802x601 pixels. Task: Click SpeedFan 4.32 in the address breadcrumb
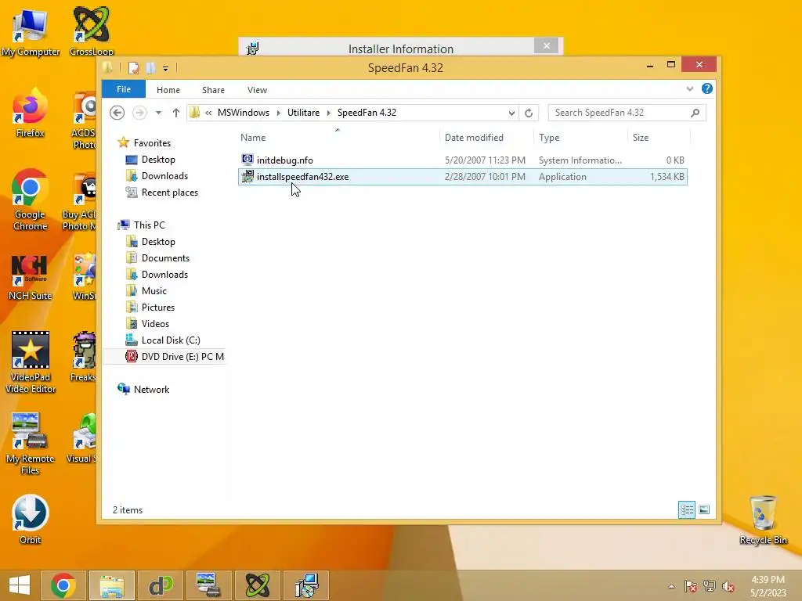(x=367, y=113)
